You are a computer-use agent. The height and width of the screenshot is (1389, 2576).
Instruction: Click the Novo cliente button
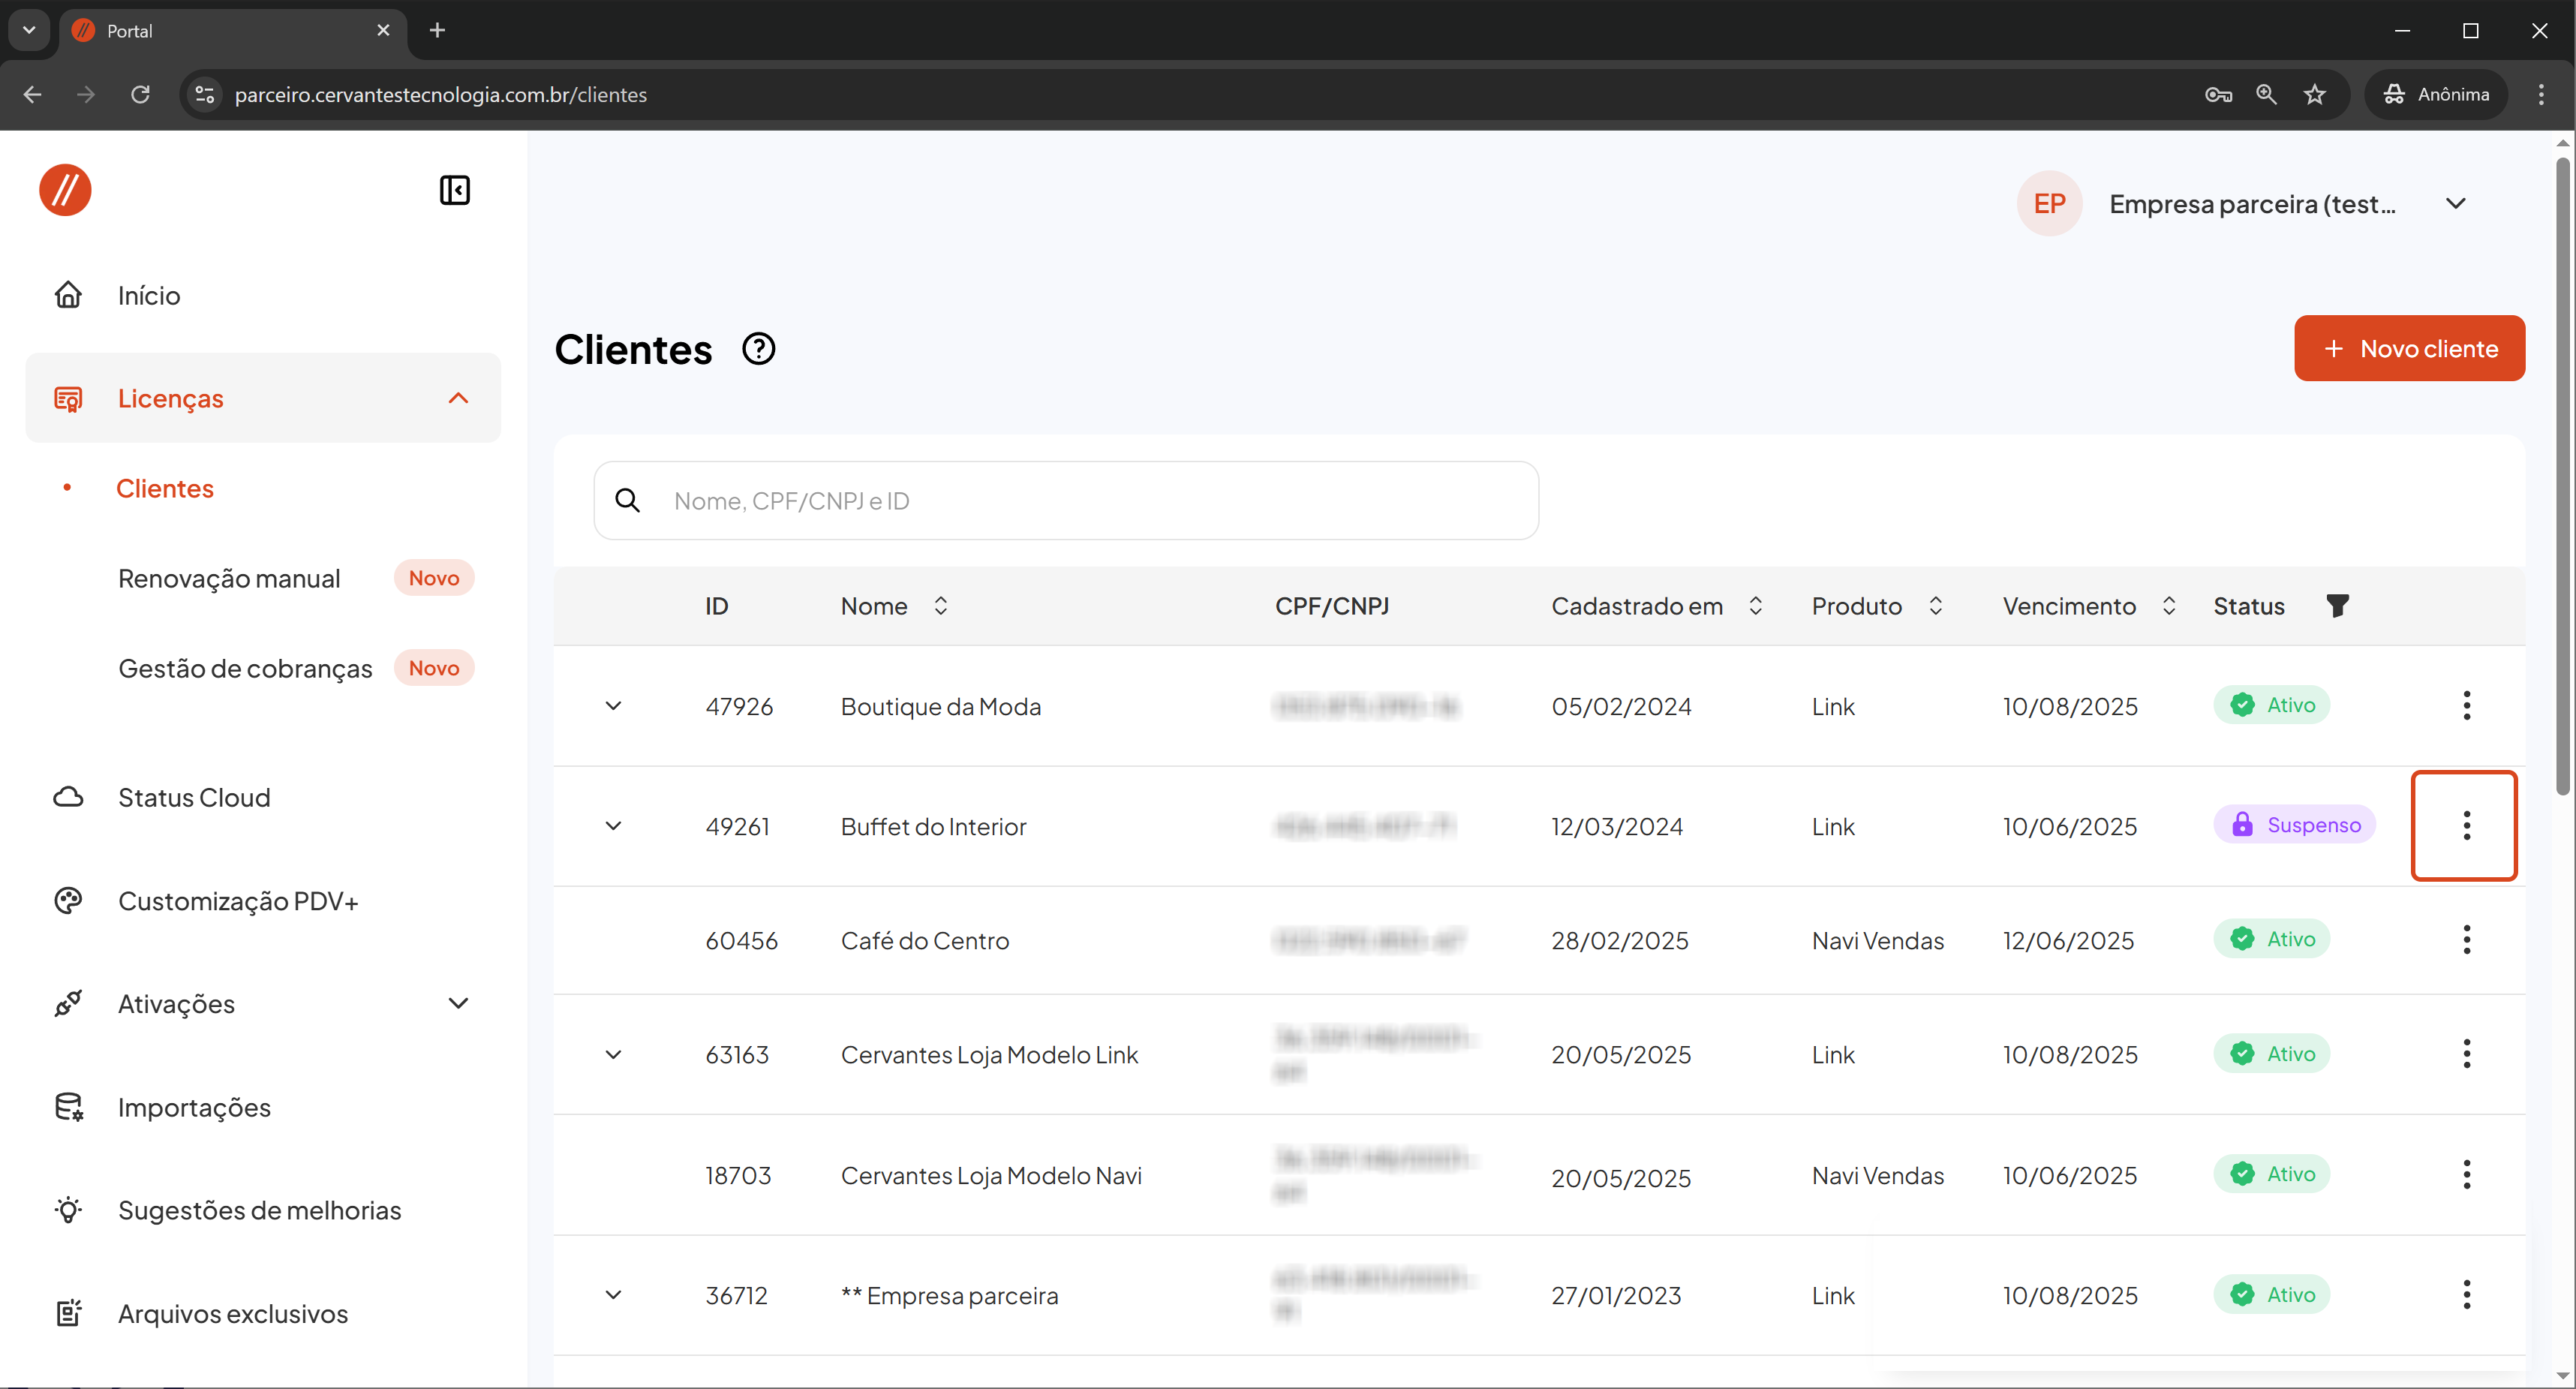[2408, 348]
